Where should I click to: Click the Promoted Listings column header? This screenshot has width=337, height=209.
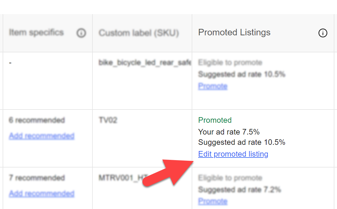pos(234,32)
